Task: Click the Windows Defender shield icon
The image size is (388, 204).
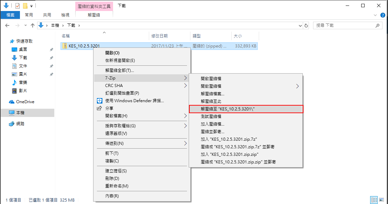Action: [x=99, y=101]
